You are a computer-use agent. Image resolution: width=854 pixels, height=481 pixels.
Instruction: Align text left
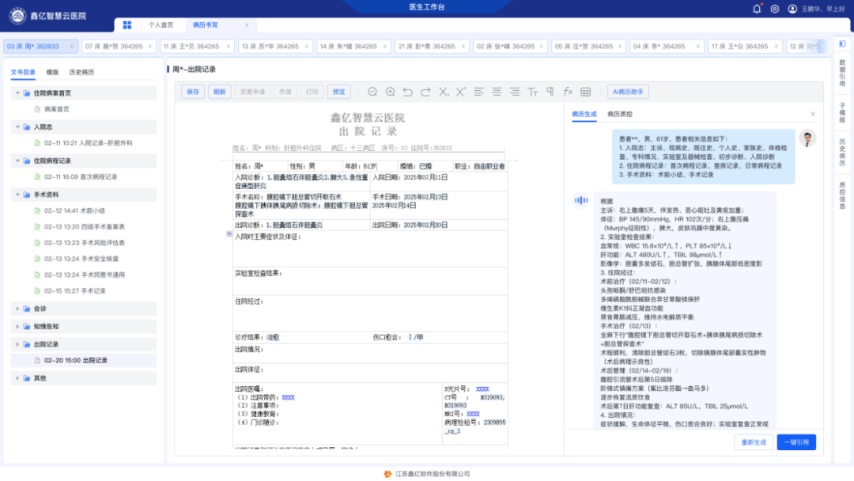tap(478, 92)
